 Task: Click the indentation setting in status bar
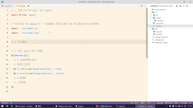point(143,103)
